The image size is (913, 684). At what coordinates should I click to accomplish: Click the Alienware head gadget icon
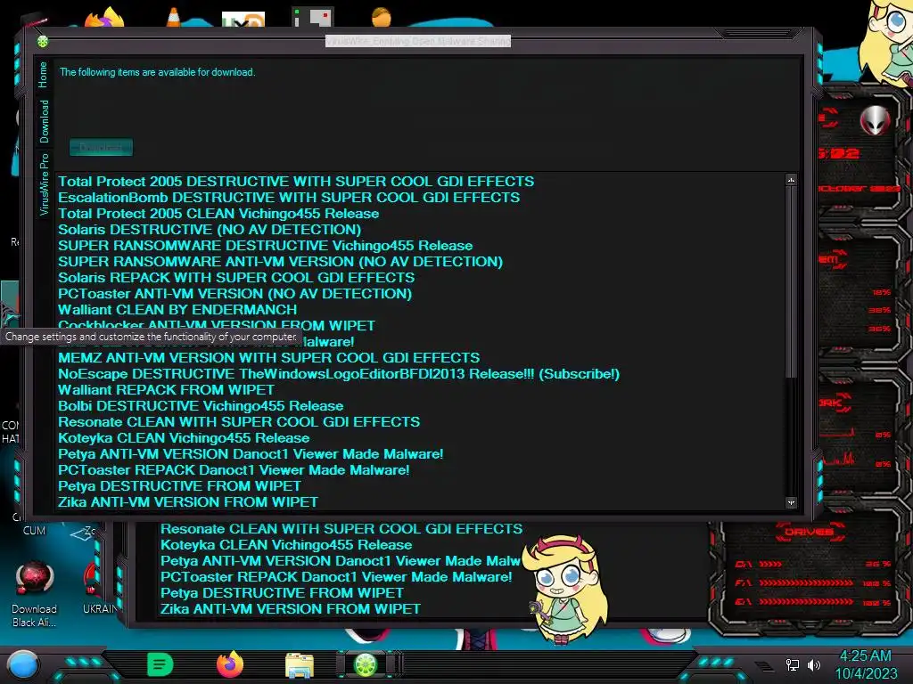tap(876, 121)
